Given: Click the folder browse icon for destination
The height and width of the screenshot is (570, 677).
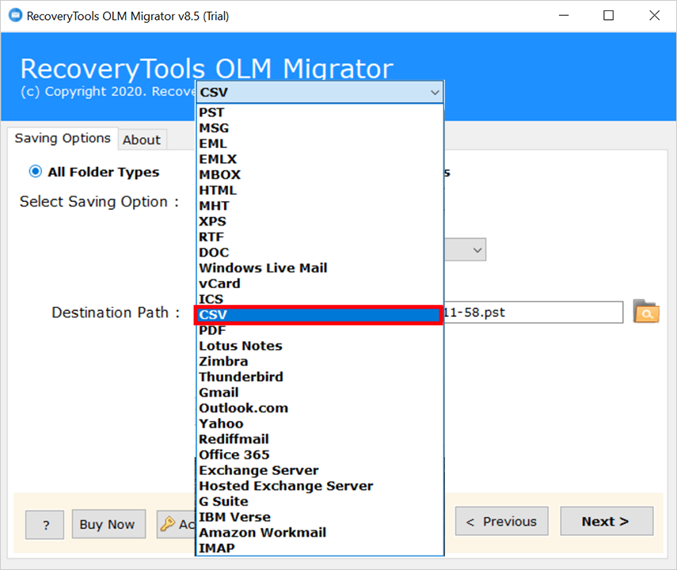Looking at the screenshot, I should pos(646,312).
